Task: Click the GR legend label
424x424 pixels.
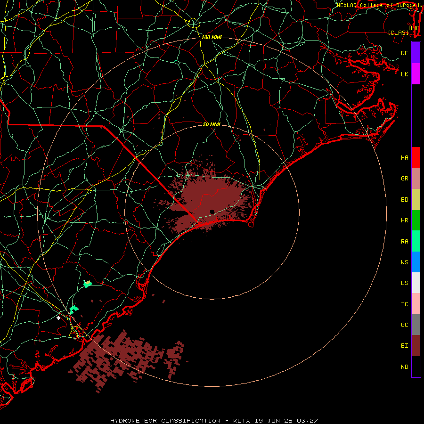Action: pyautogui.click(x=404, y=179)
